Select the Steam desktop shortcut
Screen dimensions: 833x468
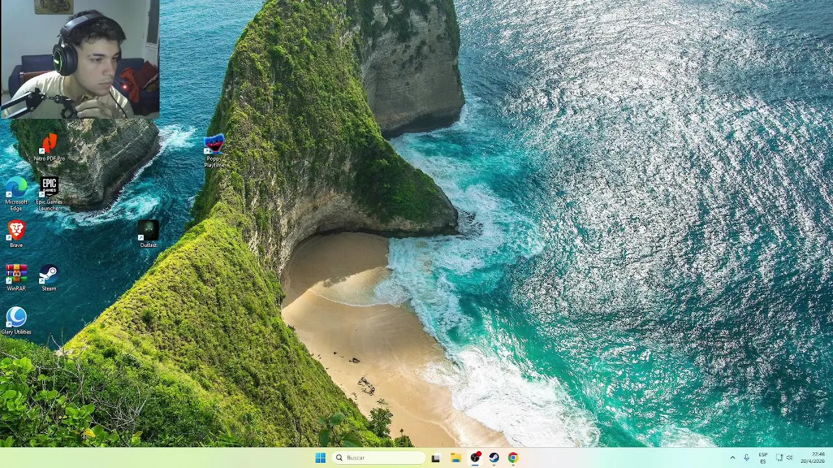pyautogui.click(x=49, y=278)
